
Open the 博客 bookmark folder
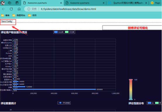5,15
